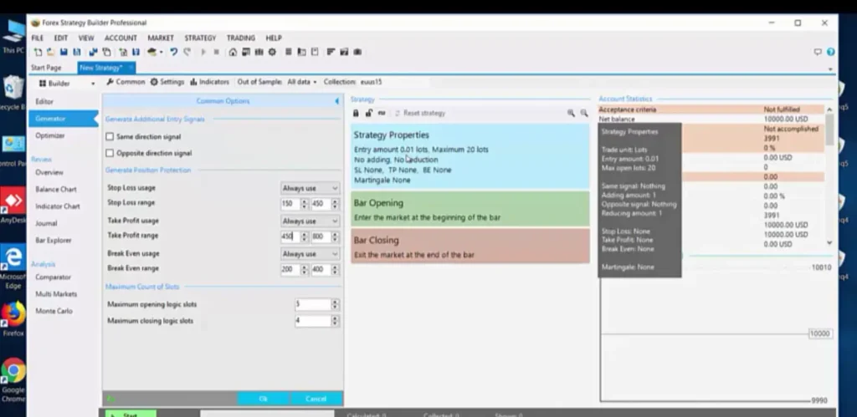Click the Unlock strategy open-padlock icon
The width and height of the screenshot is (857, 417).
click(x=369, y=113)
